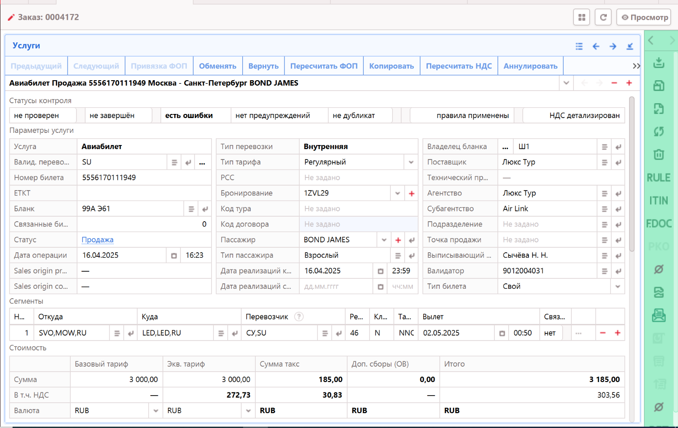The height and width of the screenshot is (428, 678).
Task: Select the Обменять tab
Action: click(217, 66)
